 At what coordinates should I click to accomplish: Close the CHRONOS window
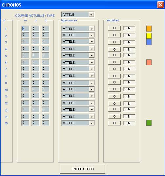point(160,5)
